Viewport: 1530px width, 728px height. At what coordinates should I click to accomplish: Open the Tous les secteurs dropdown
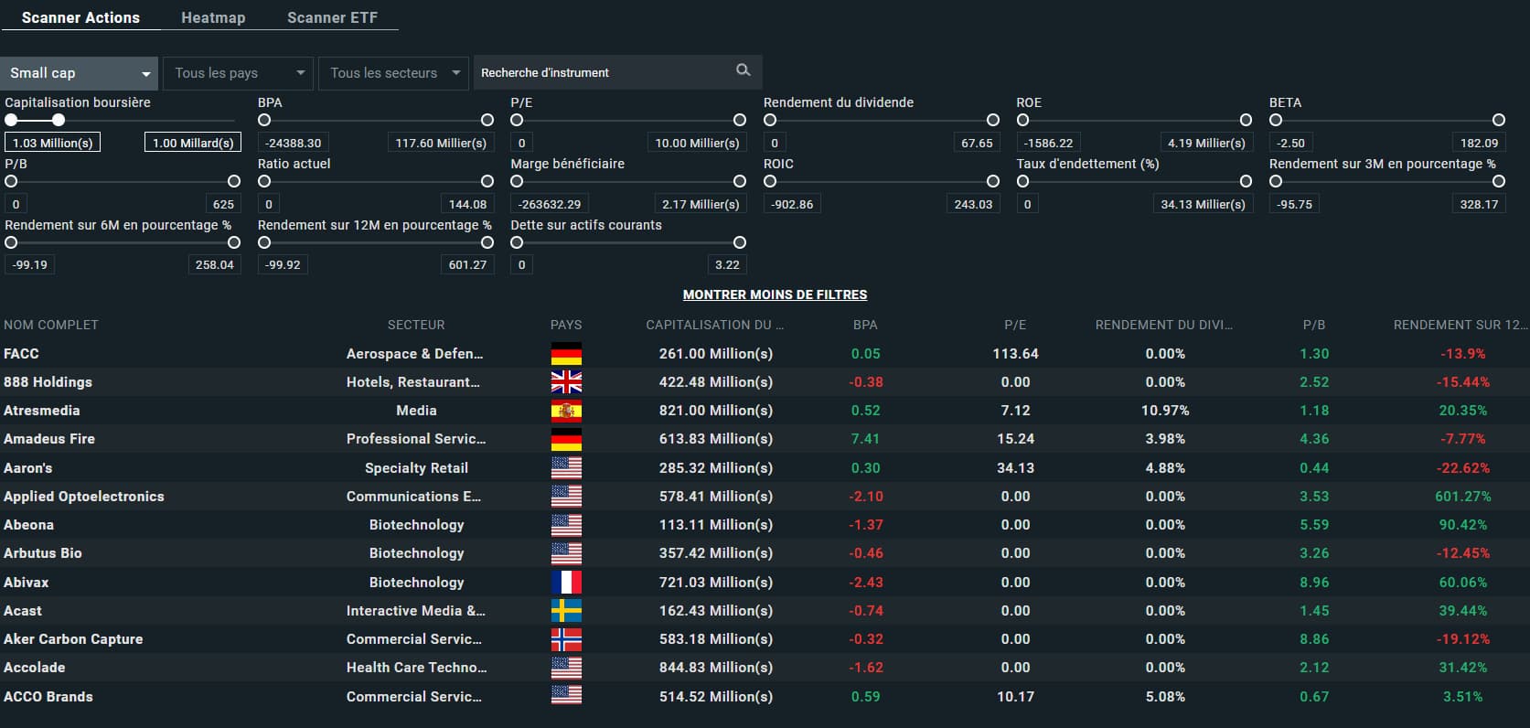pos(394,73)
